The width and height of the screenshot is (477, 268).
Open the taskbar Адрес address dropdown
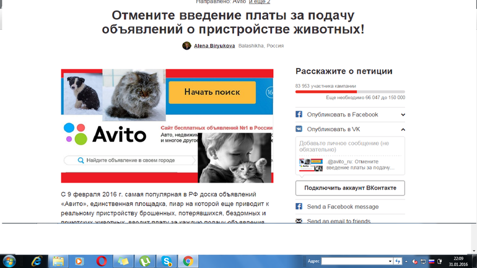[390, 261]
